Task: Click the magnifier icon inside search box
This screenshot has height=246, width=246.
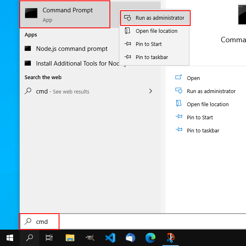Action: click(x=28, y=221)
